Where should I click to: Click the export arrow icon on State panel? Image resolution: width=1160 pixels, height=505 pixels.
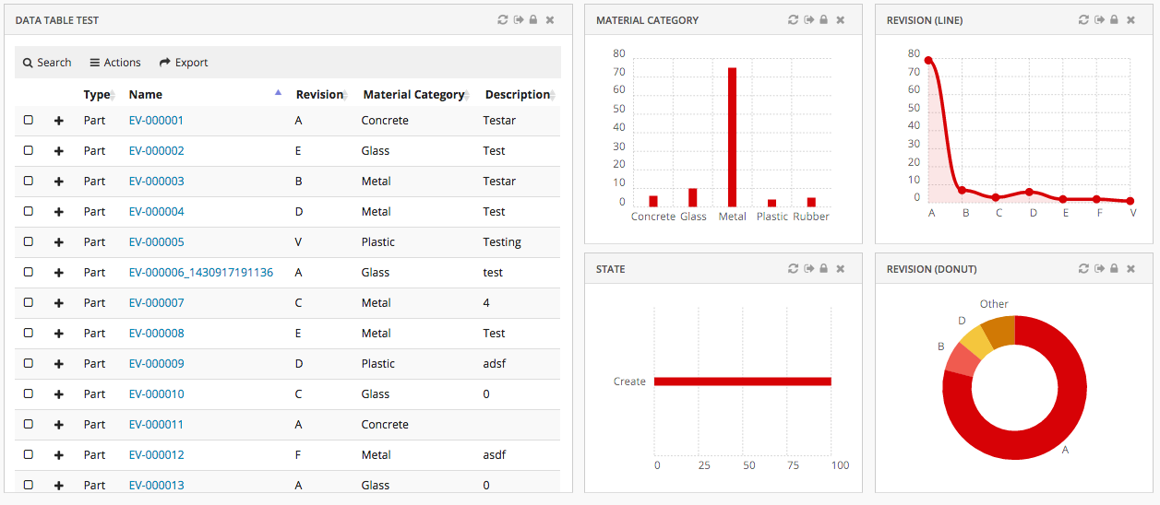pos(808,268)
